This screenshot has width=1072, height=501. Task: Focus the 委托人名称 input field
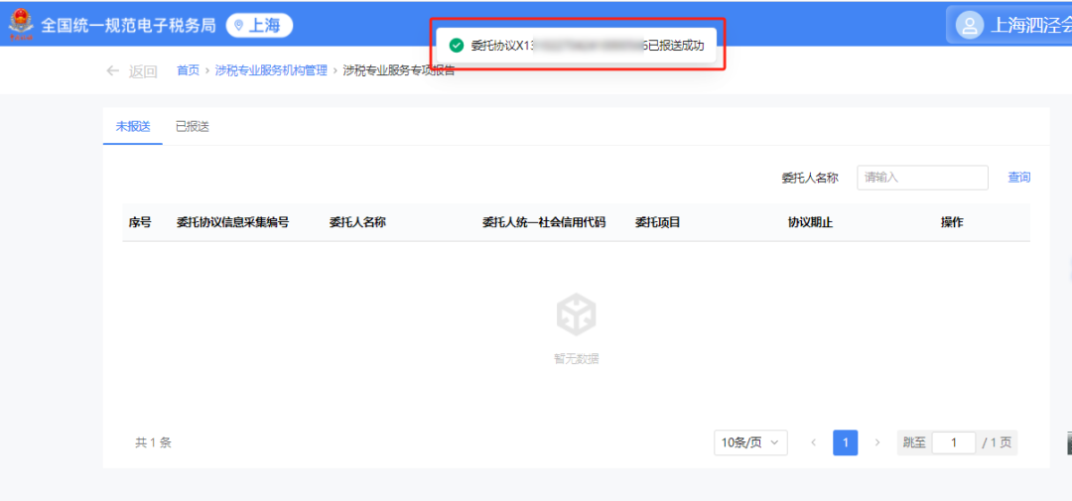[922, 178]
